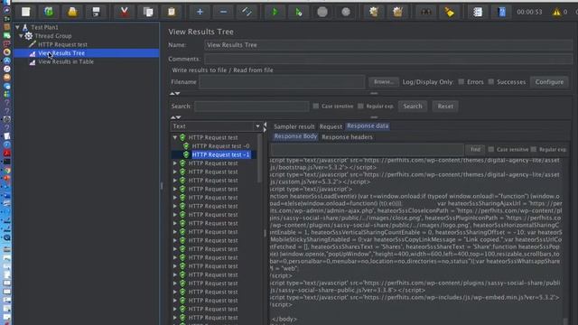Click the Filename input field
578x325 pixels.
click(282, 82)
